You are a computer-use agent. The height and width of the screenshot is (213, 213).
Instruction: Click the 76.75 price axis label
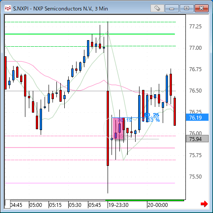pos(196,69)
